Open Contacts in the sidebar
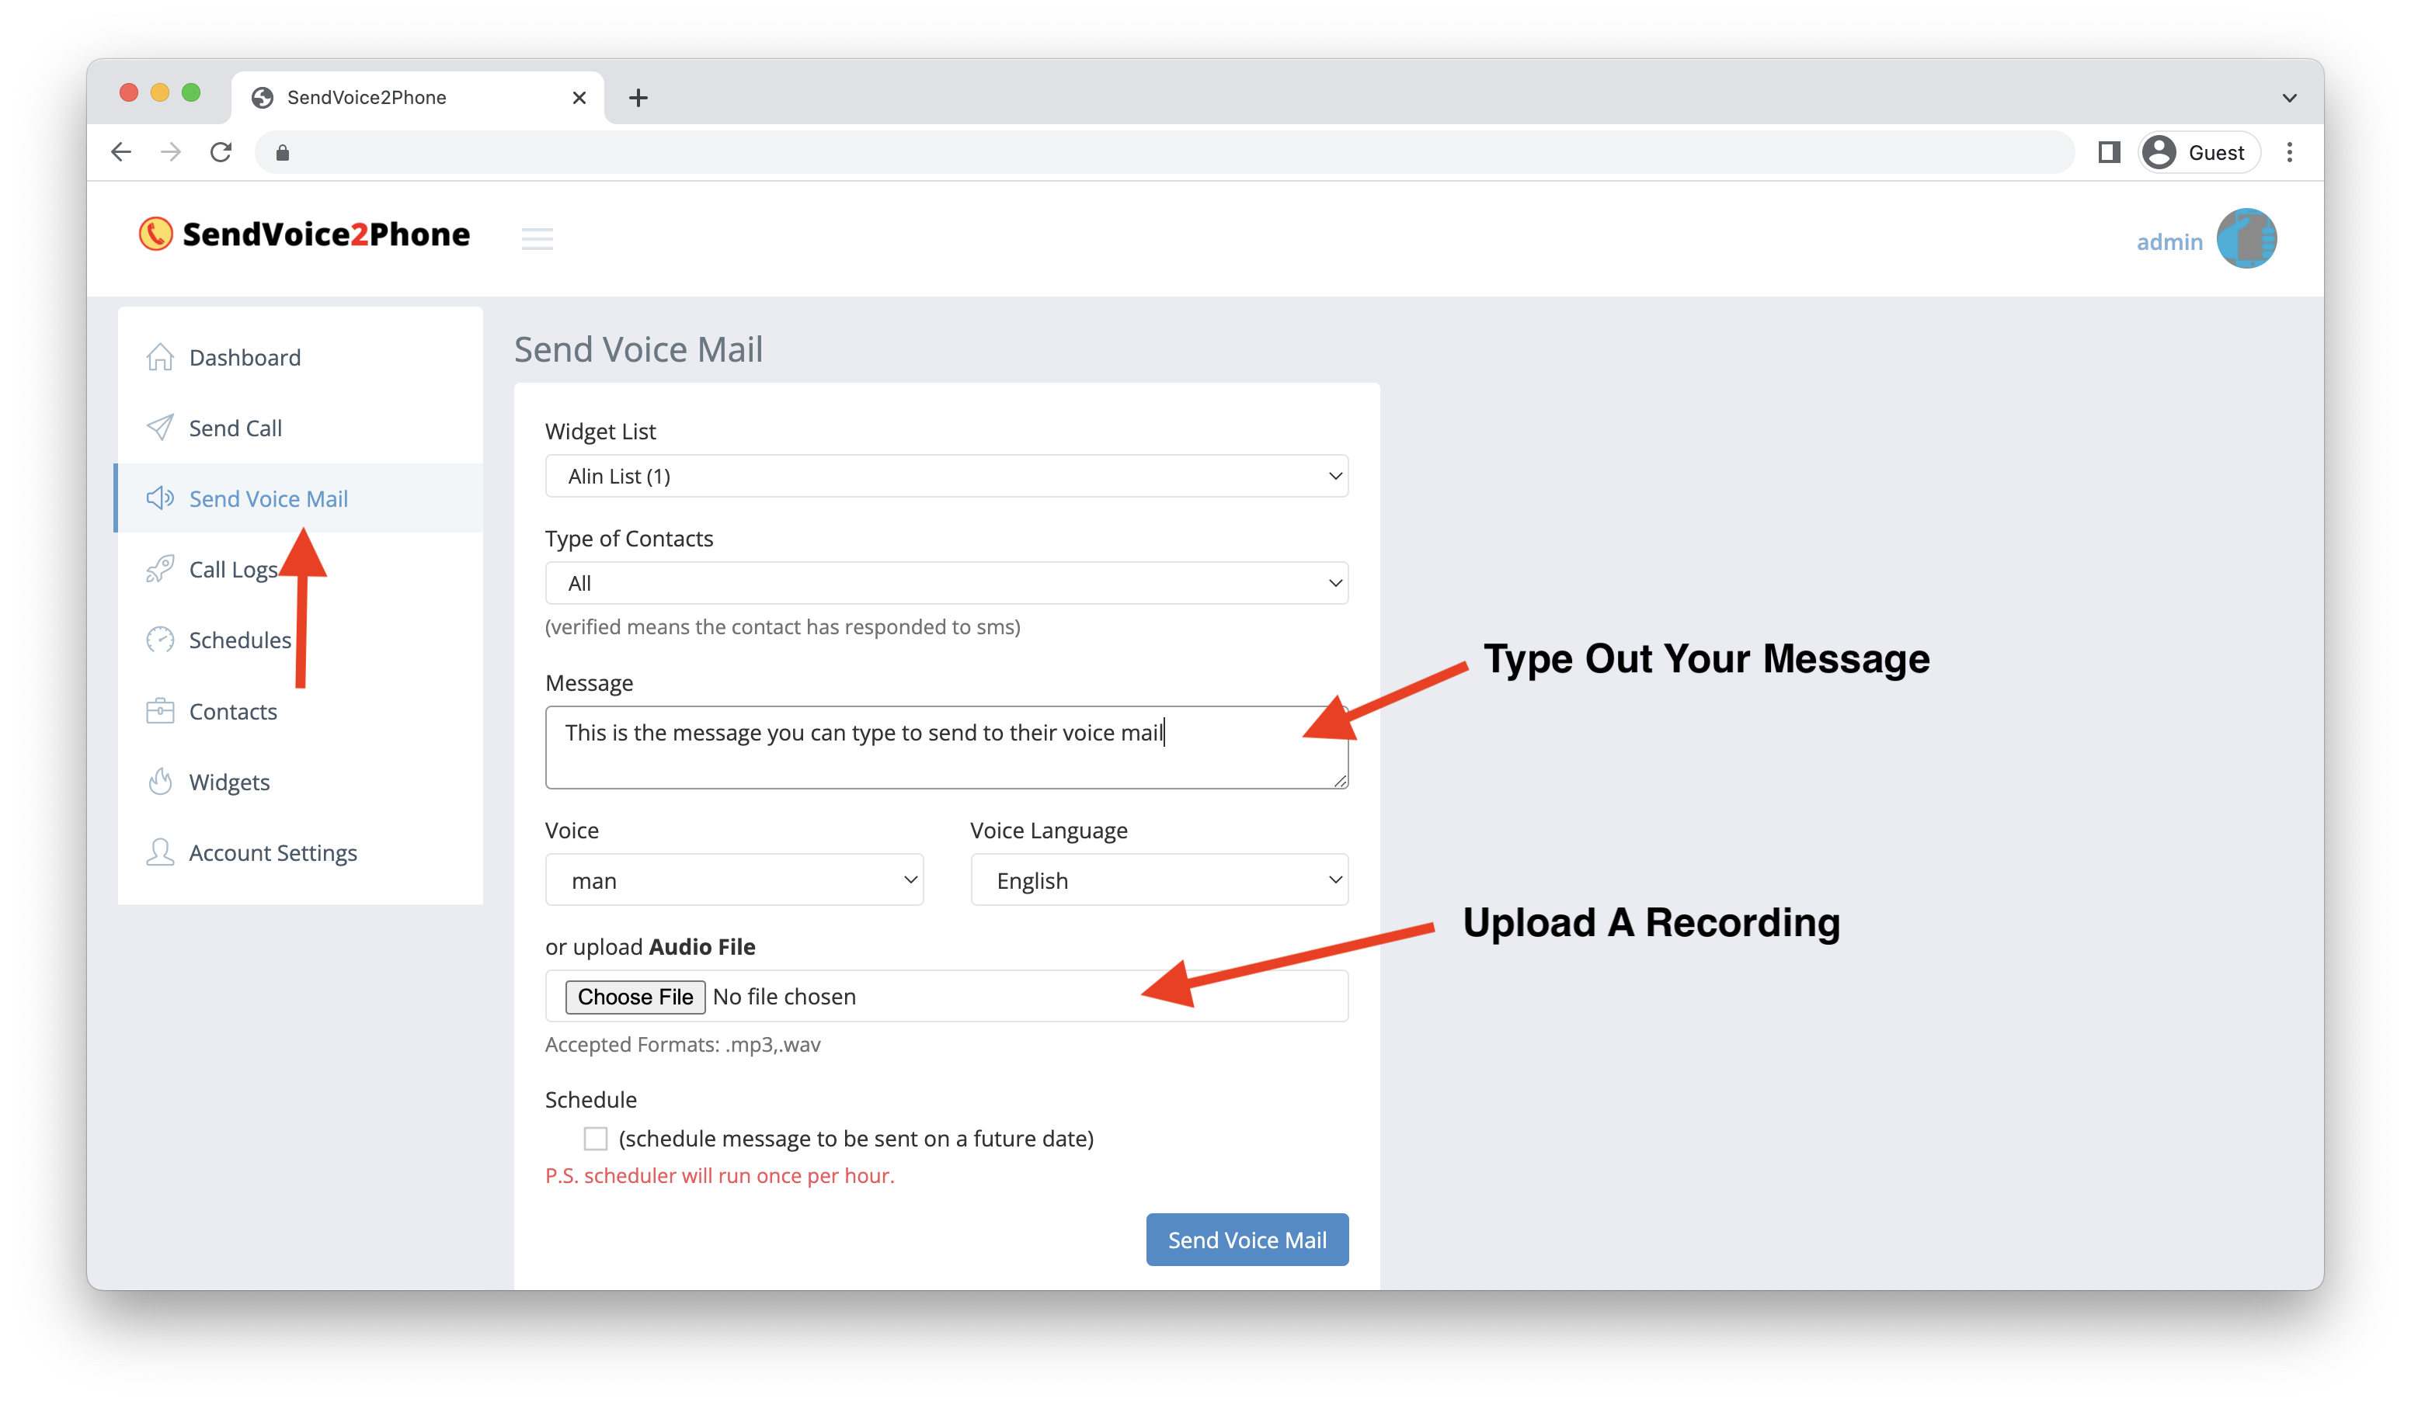Screen dimensions: 2411x1405 pyautogui.click(x=300, y=710)
